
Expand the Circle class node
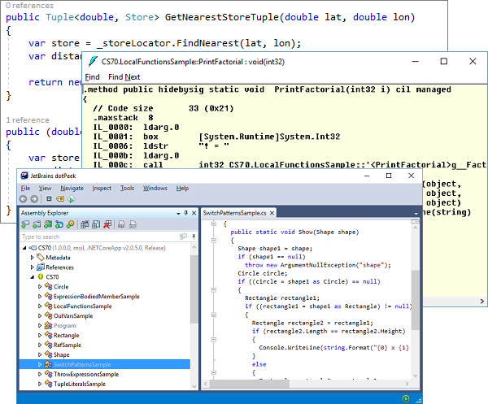click(x=40, y=286)
